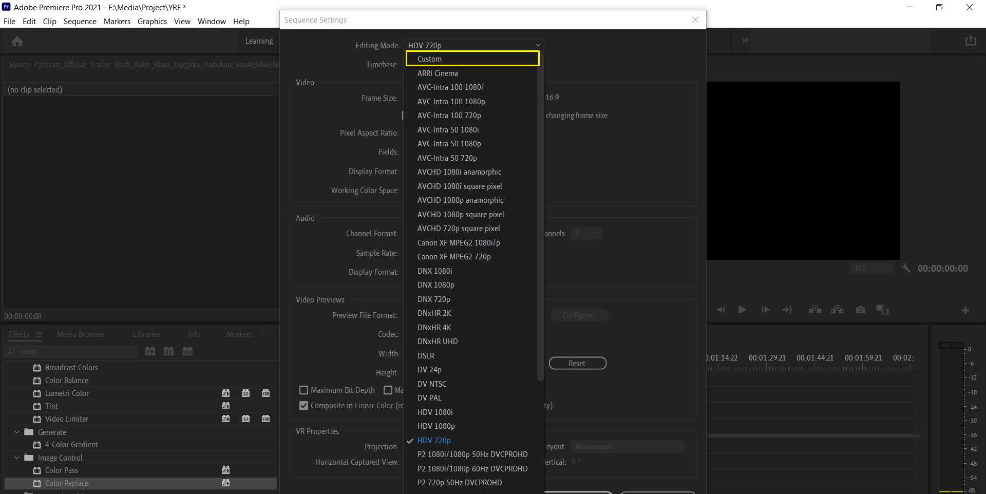Image resolution: width=986 pixels, height=494 pixels.
Task: Click Video Limiter YUV badge icon
Action: point(266,419)
